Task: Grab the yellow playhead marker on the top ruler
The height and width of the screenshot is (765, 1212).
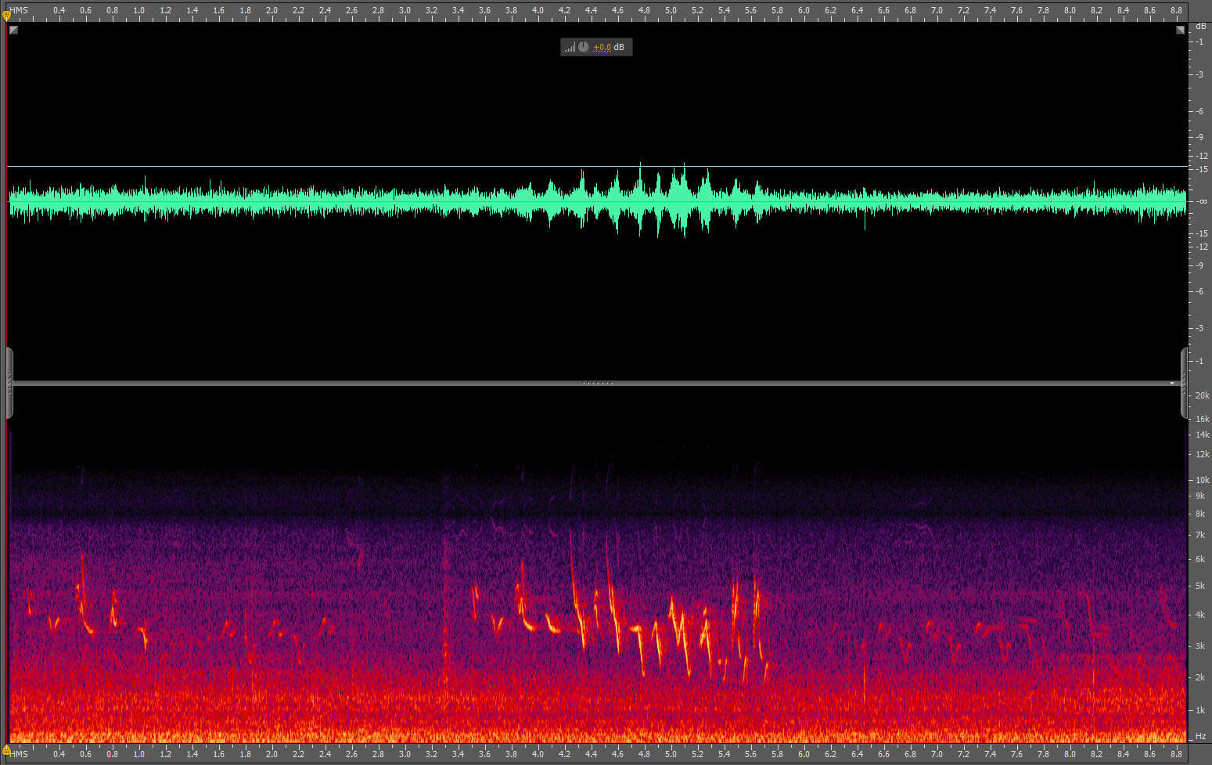Action: click(6, 15)
